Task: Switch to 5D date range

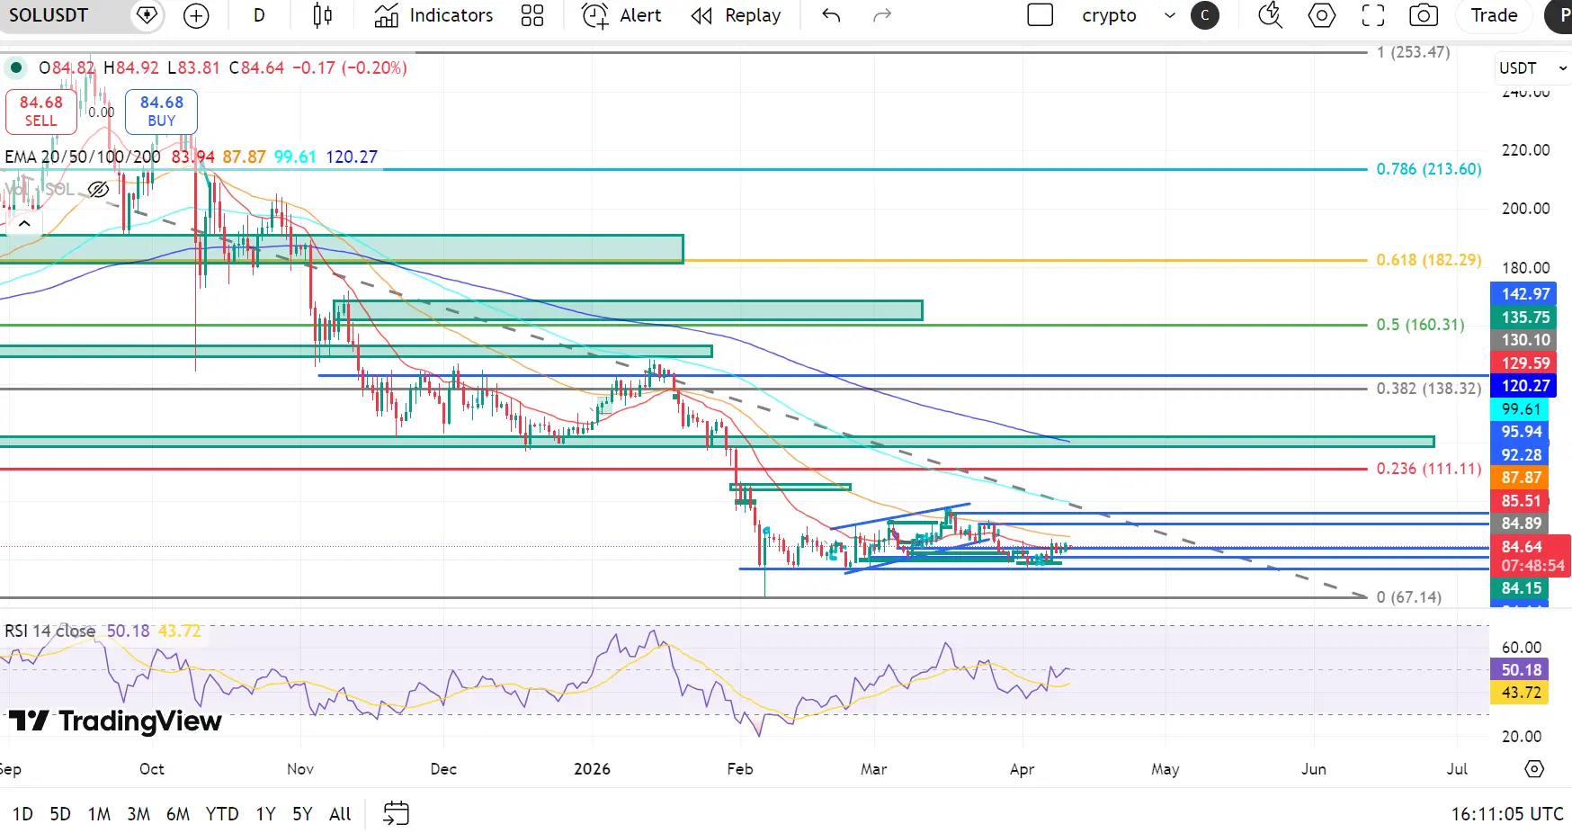Action: click(x=60, y=814)
